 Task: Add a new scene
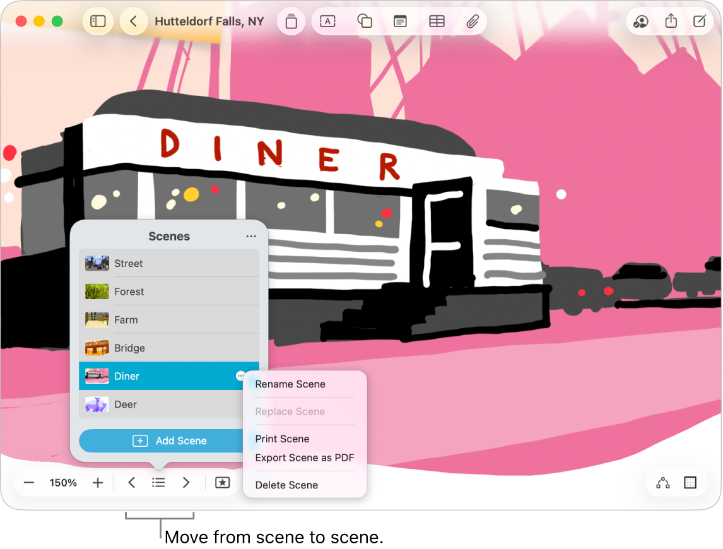[x=169, y=440]
